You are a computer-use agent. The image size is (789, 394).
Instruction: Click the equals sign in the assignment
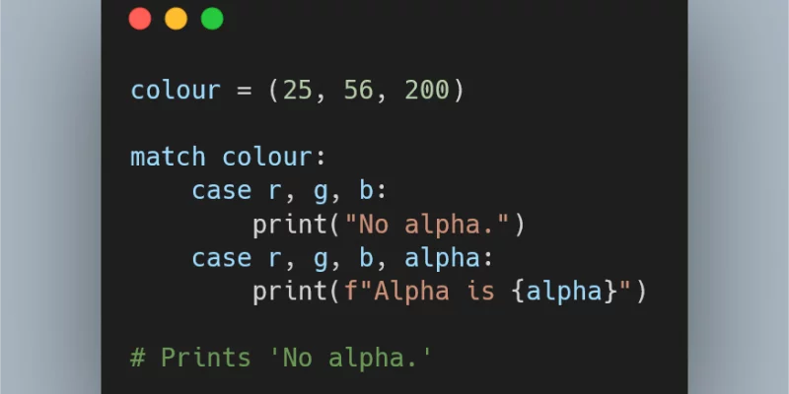244,91
